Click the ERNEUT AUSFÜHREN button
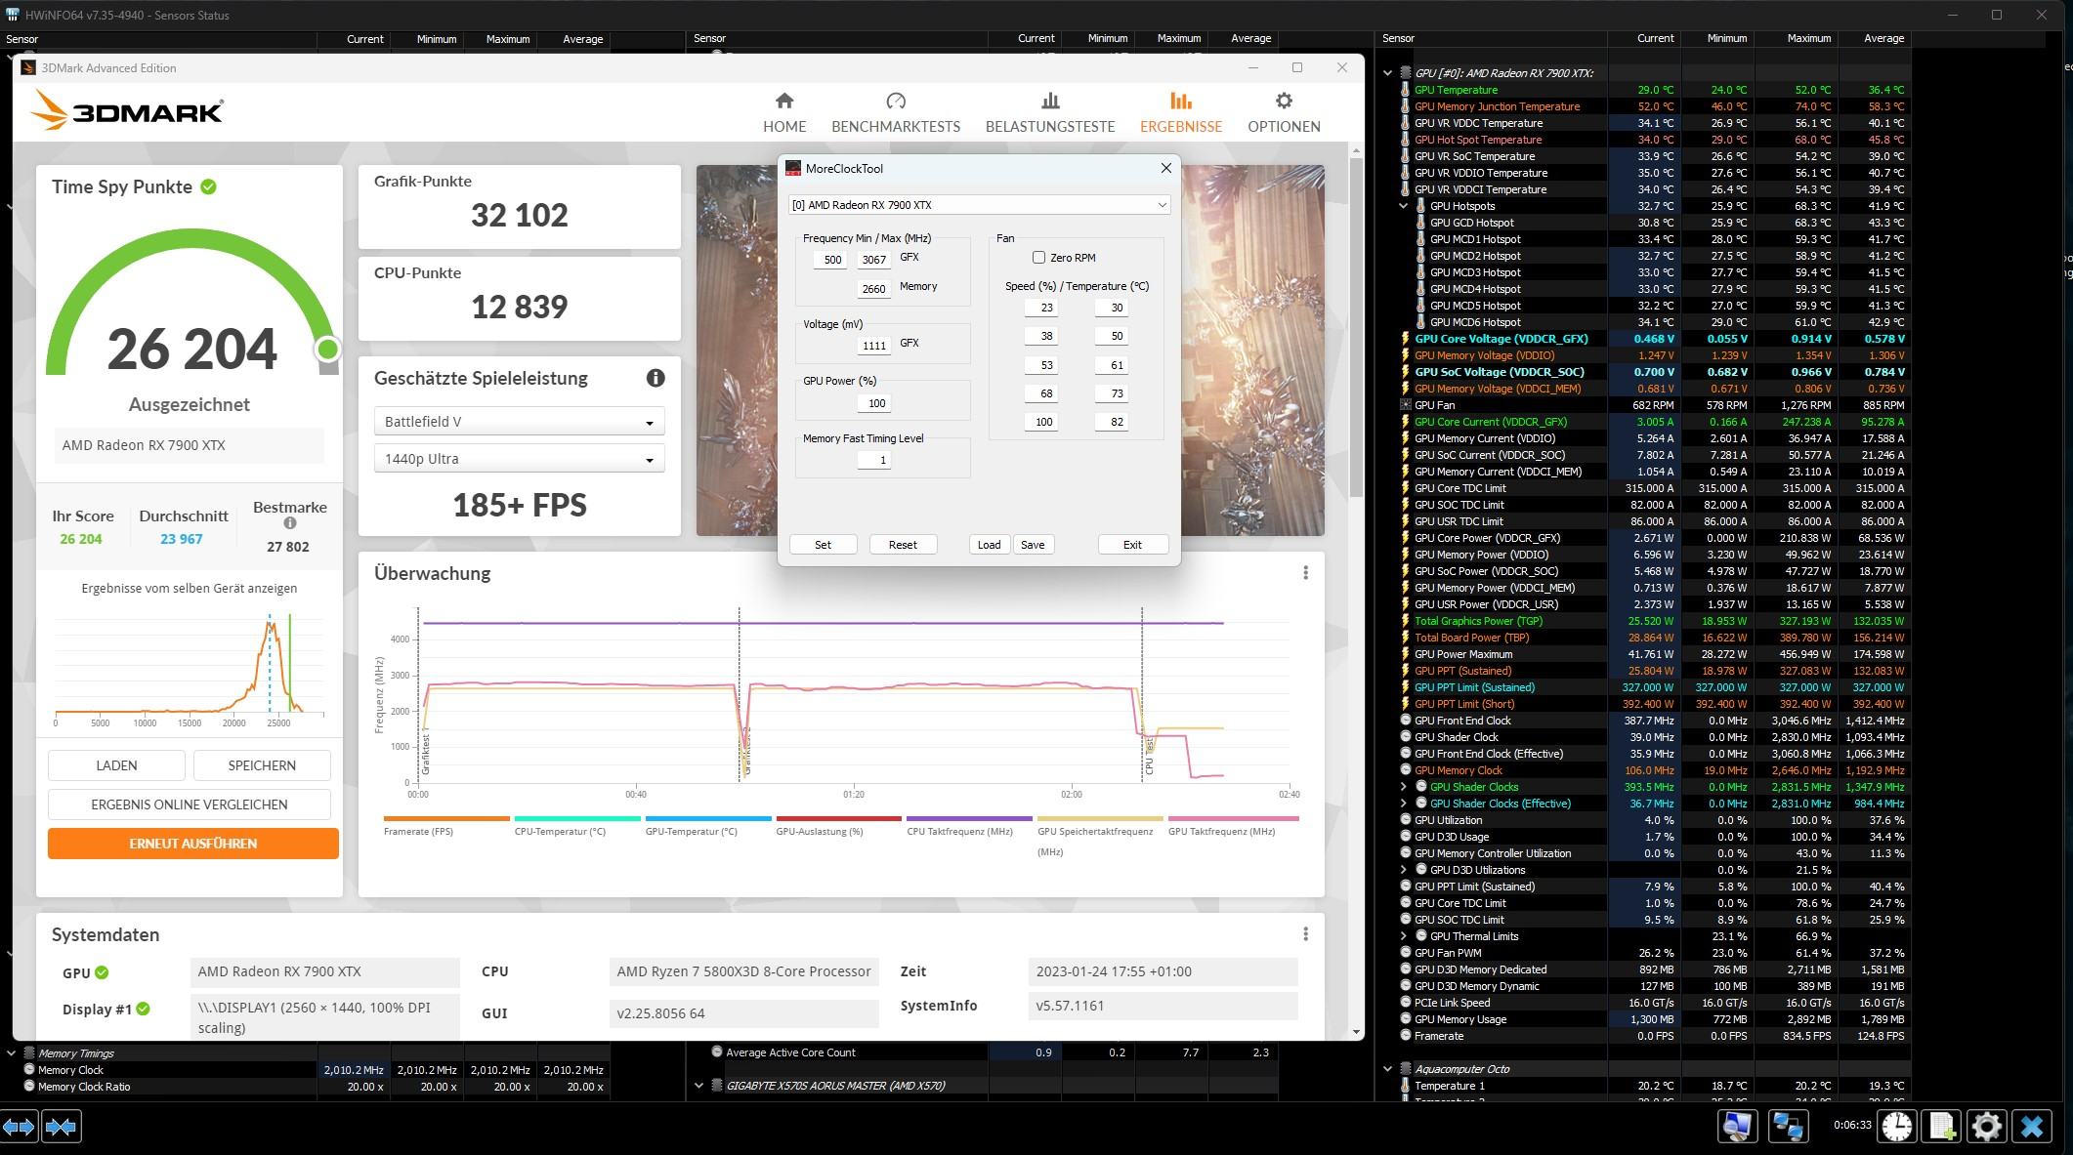This screenshot has width=2073, height=1155. tap(192, 844)
